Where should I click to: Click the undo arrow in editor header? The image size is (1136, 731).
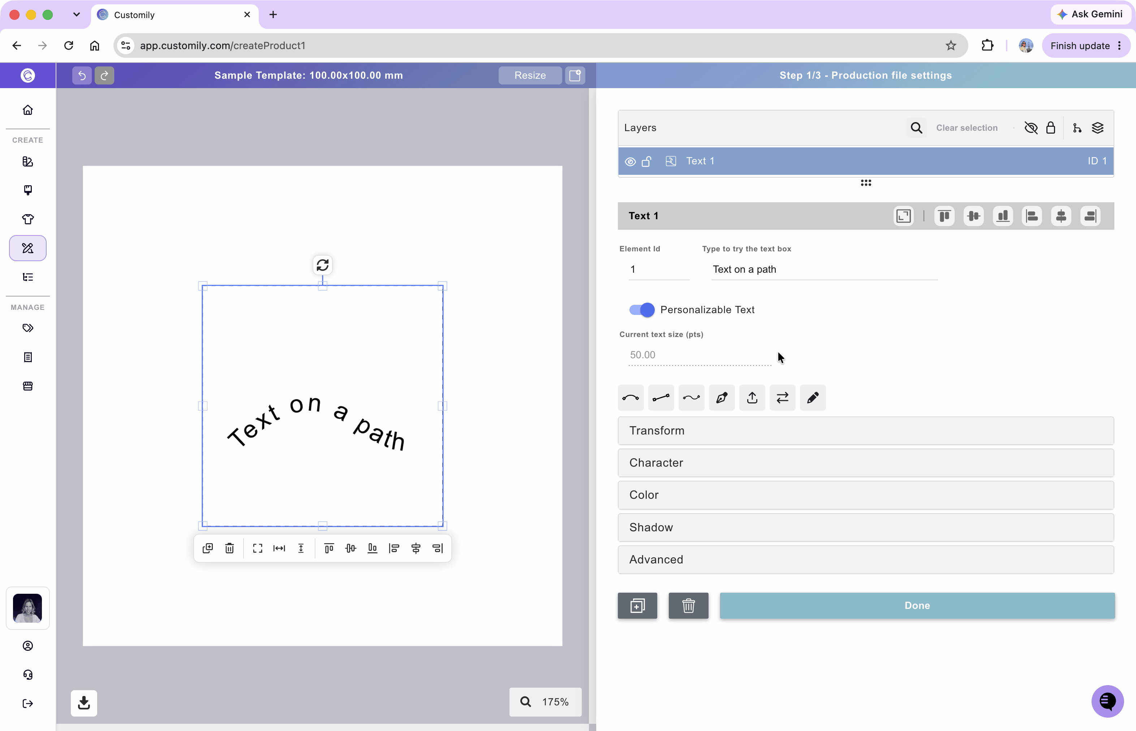(x=82, y=75)
